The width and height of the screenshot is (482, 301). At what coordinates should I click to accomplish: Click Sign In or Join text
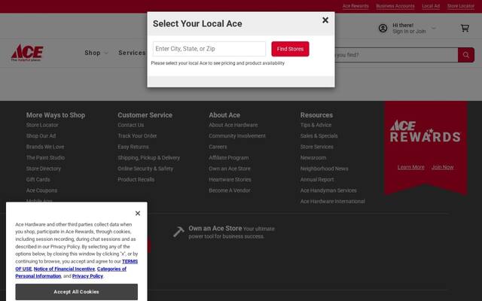click(409, 32)
